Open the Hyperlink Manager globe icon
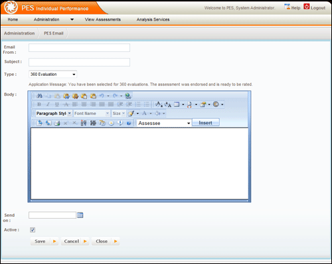The height and width of the screenshot is (264, 332). 128,96
